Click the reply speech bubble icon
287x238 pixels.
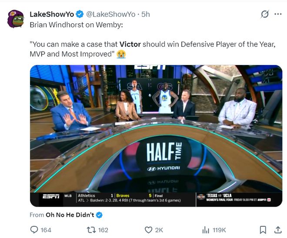pos(34,230)
